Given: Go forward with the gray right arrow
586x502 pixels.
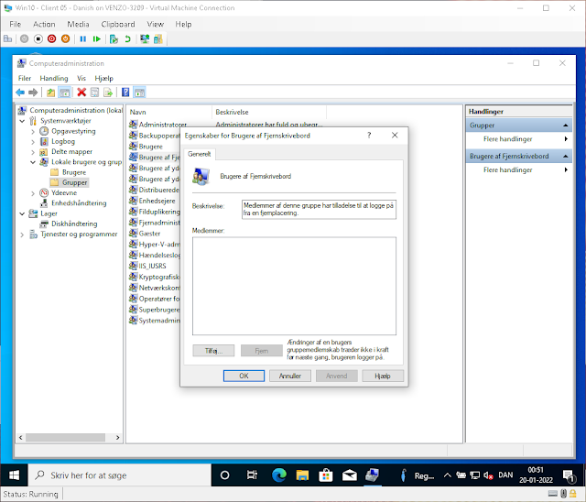Looking at the screenshot, I should point(33,93).
